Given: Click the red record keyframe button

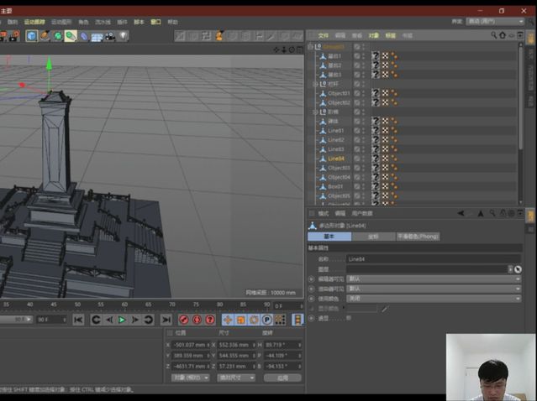Looking at the screenshot, I should pos(183,320).
